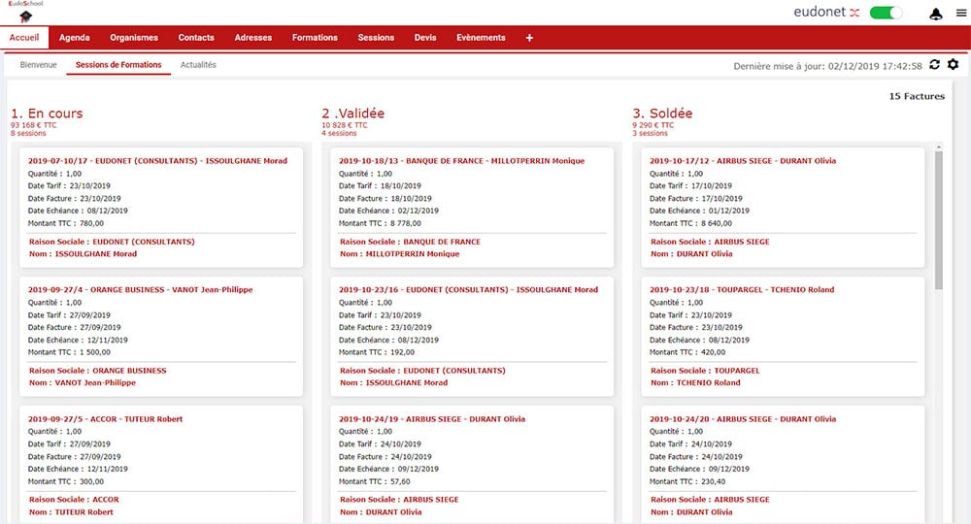The image size is (971, 524).
Task: Open dashboard settings gear
Action: coord(954,64)
